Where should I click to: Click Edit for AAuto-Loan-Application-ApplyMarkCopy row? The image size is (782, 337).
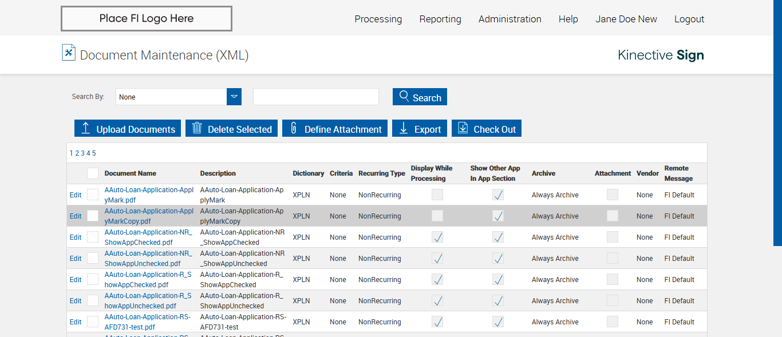[x=76, y=216]
